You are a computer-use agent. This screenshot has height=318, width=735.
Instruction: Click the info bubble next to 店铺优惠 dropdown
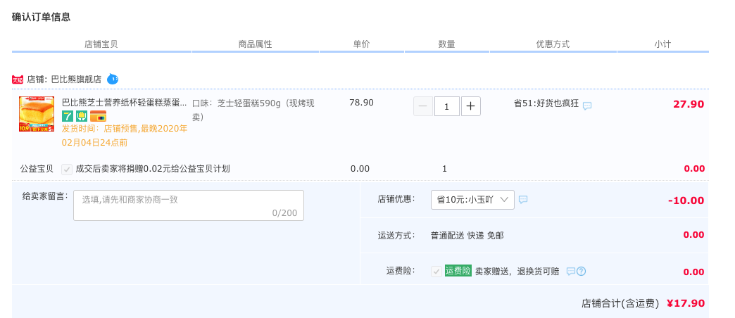pyautogui.click(x=523, y=200)
